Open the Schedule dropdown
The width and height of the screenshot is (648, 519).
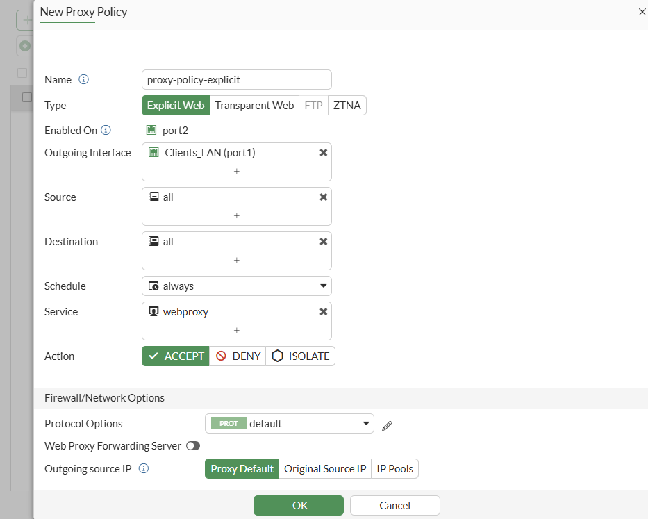[236, 286]
